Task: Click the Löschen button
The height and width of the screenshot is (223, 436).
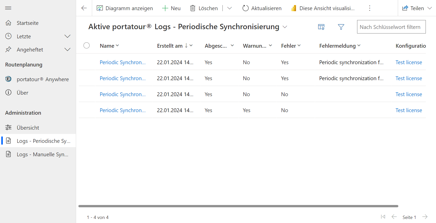Action: click(204, 8)
